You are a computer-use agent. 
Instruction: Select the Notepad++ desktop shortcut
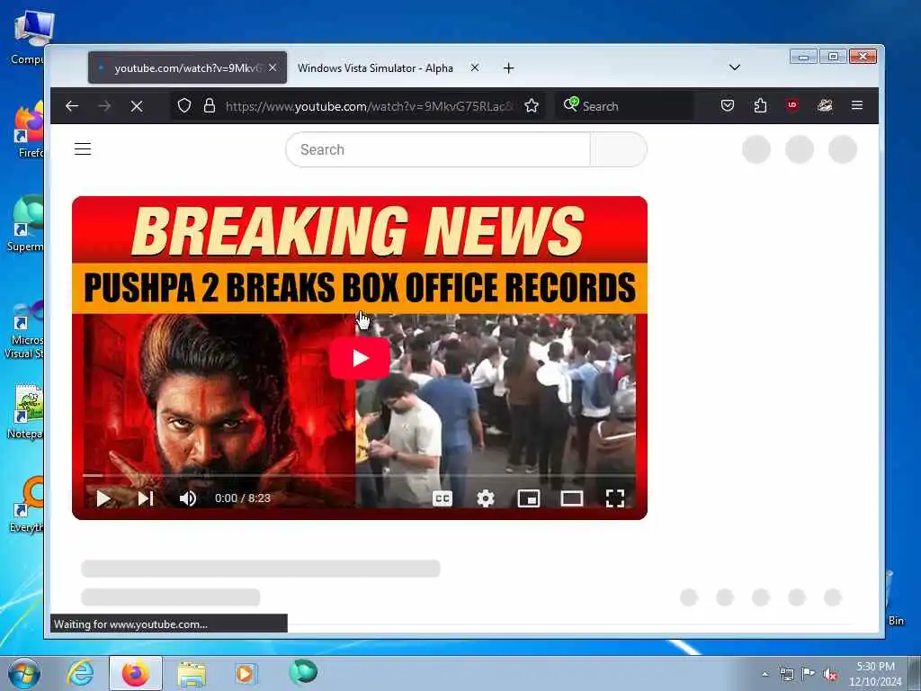point(26,412)
